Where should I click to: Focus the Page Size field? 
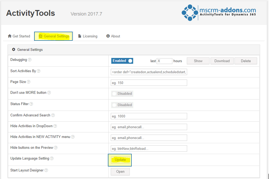(149, 83)
